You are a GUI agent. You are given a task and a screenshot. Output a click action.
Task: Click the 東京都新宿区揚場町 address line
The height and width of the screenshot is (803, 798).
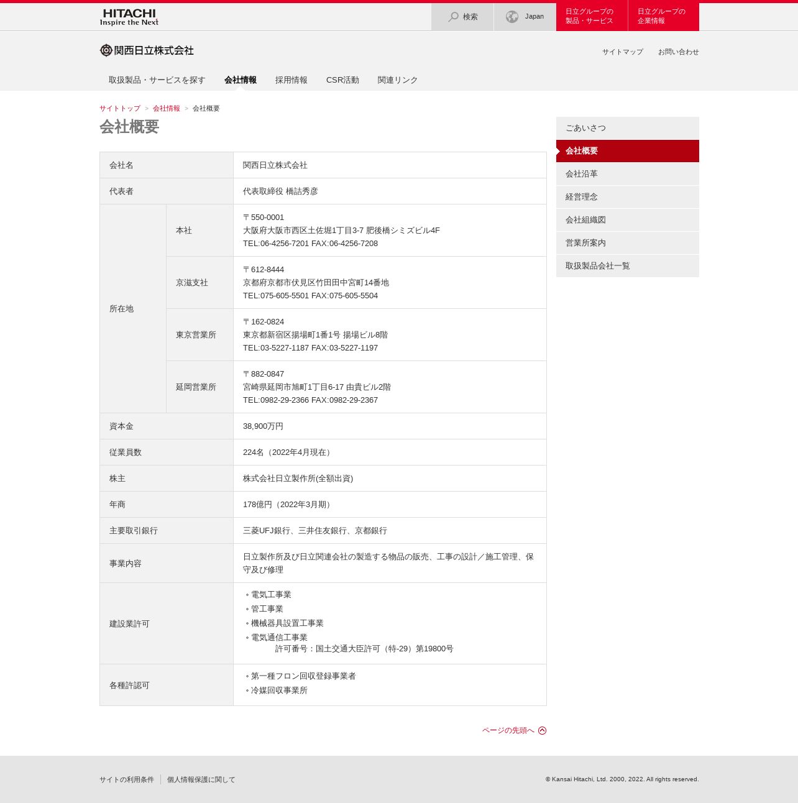point(315,335)
